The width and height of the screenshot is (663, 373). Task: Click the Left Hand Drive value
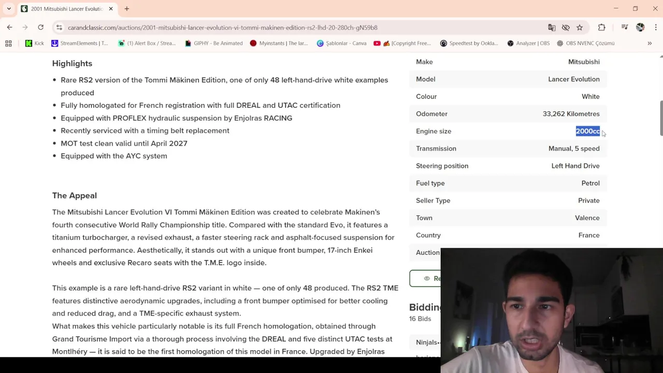coord(575,166)
